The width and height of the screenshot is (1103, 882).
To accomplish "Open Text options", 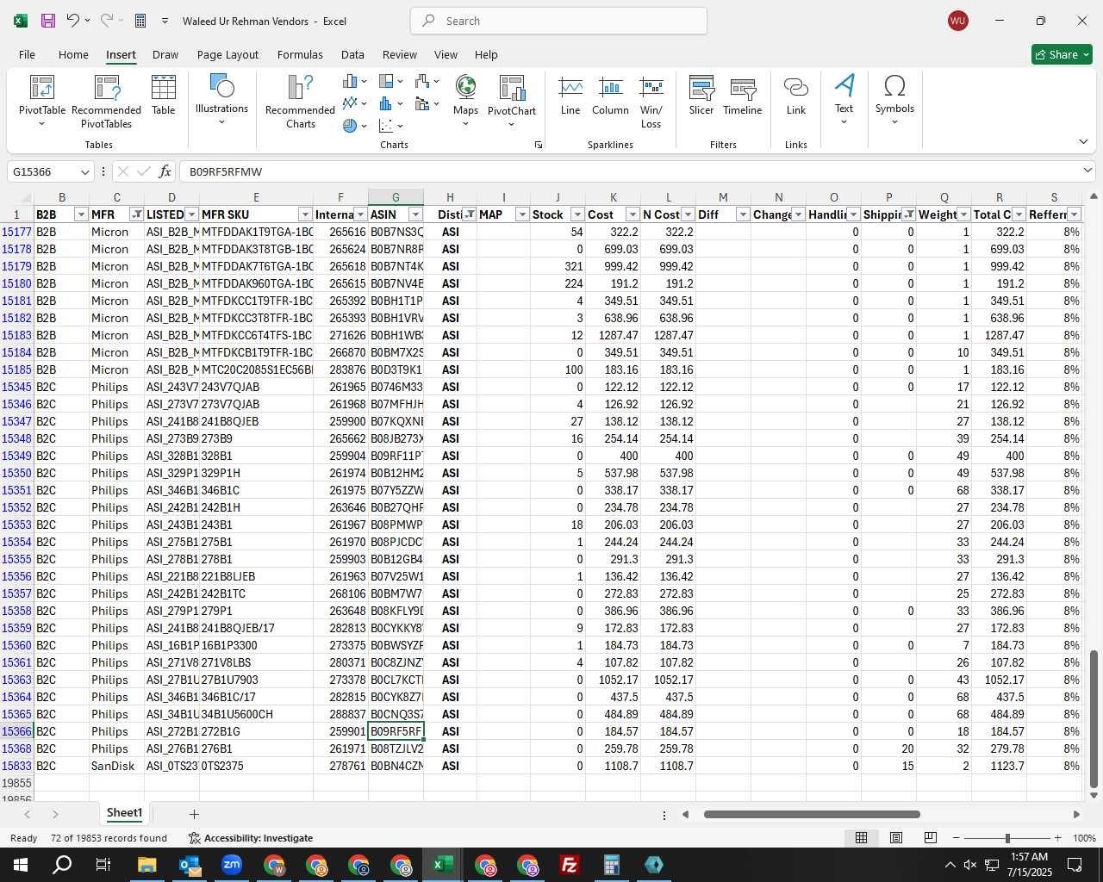I will [x=844, y=99].
